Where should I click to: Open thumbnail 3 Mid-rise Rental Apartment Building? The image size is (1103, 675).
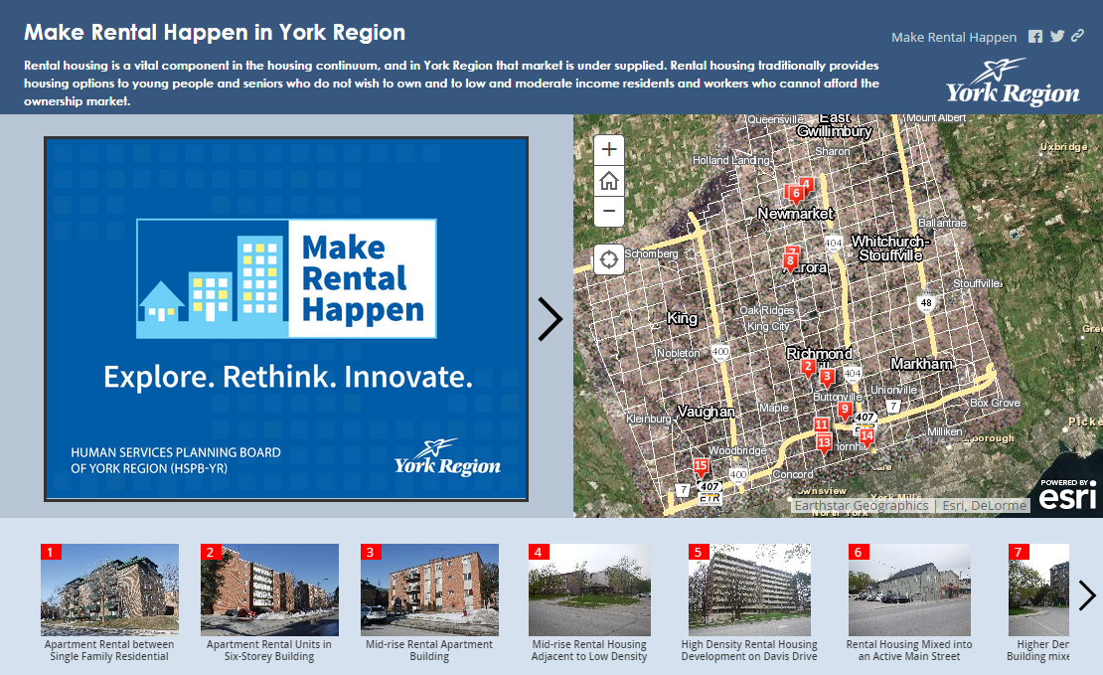[429, 591]
